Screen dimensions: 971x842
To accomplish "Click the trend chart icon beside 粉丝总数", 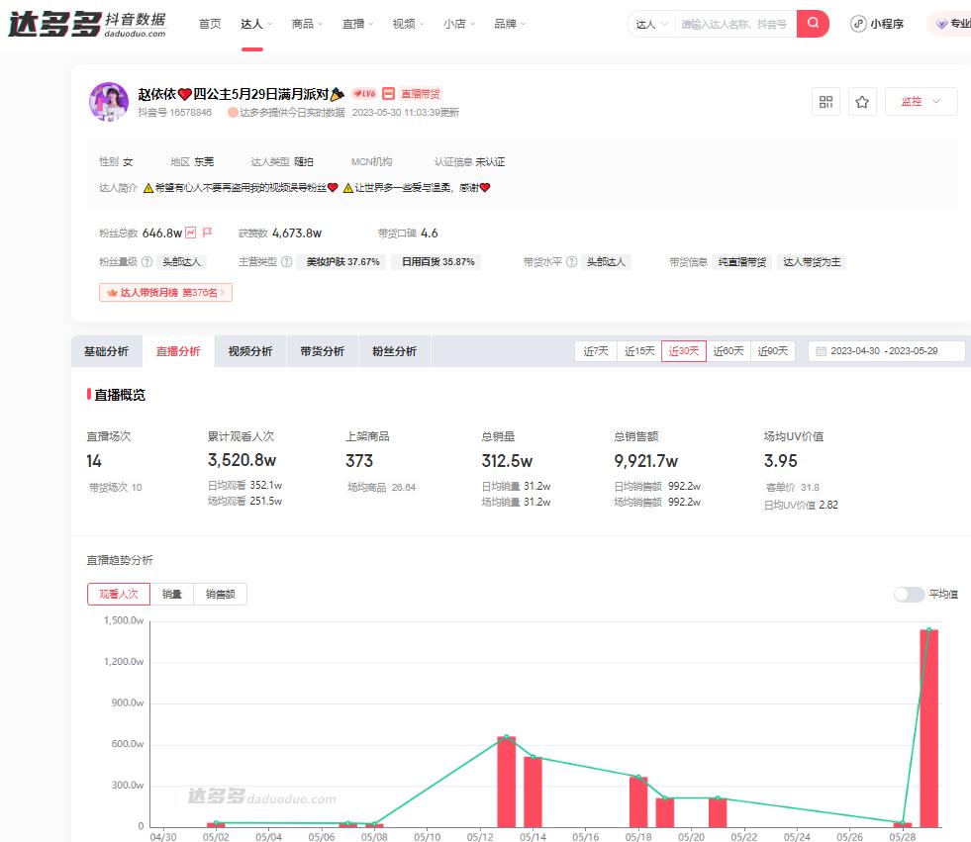I will click(x=191, y=232).
